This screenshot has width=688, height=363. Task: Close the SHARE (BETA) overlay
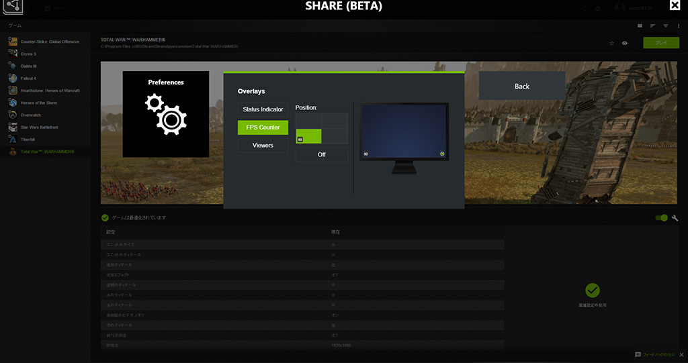click(x=675, y=5)
